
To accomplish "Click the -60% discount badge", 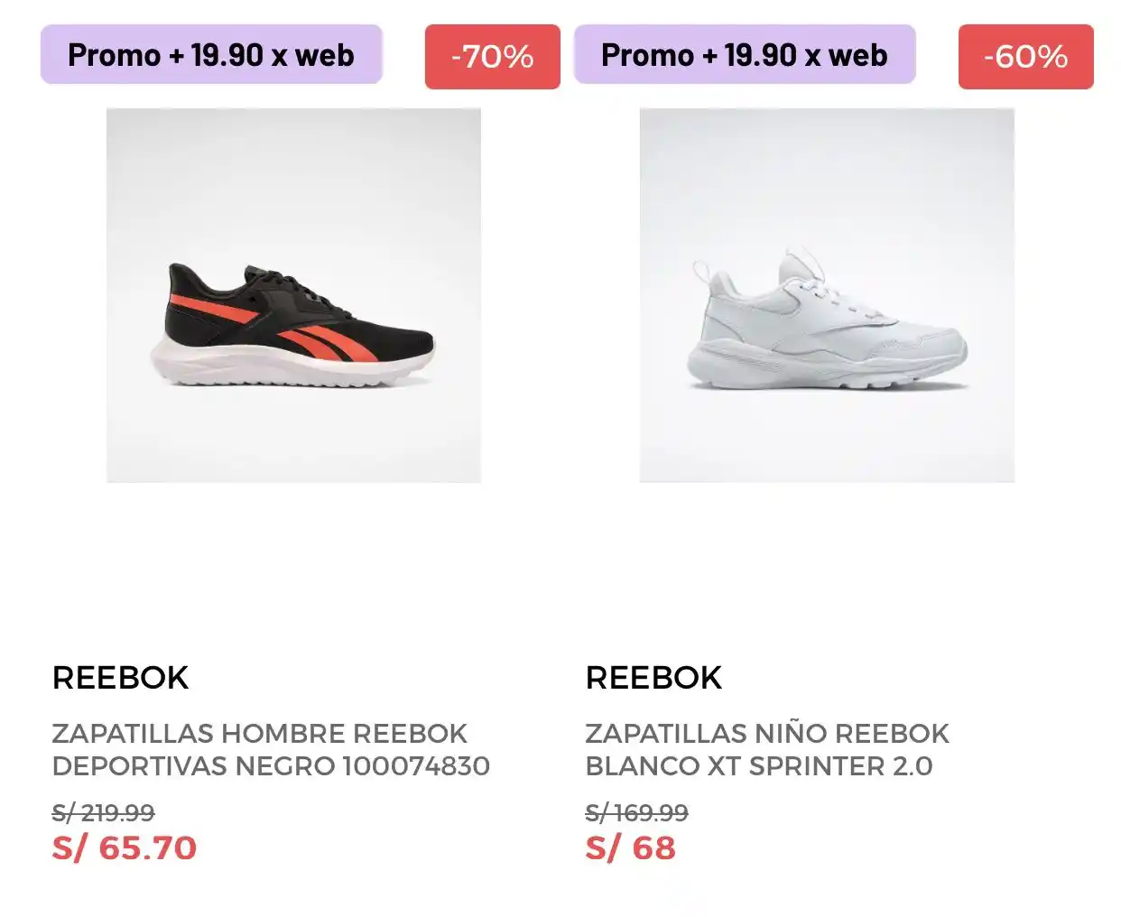I will tap(1025, 57).
